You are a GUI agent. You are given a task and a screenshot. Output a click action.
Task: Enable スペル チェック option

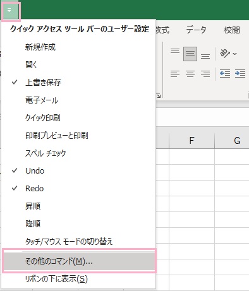point(78,153)
